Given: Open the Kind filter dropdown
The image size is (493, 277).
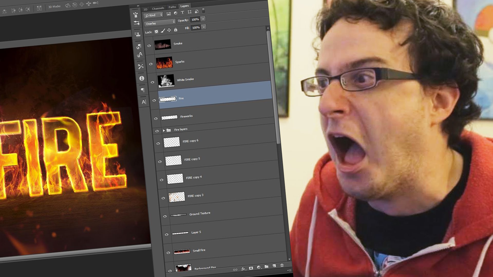Looking at the screenshot, I should coord(153,15).
